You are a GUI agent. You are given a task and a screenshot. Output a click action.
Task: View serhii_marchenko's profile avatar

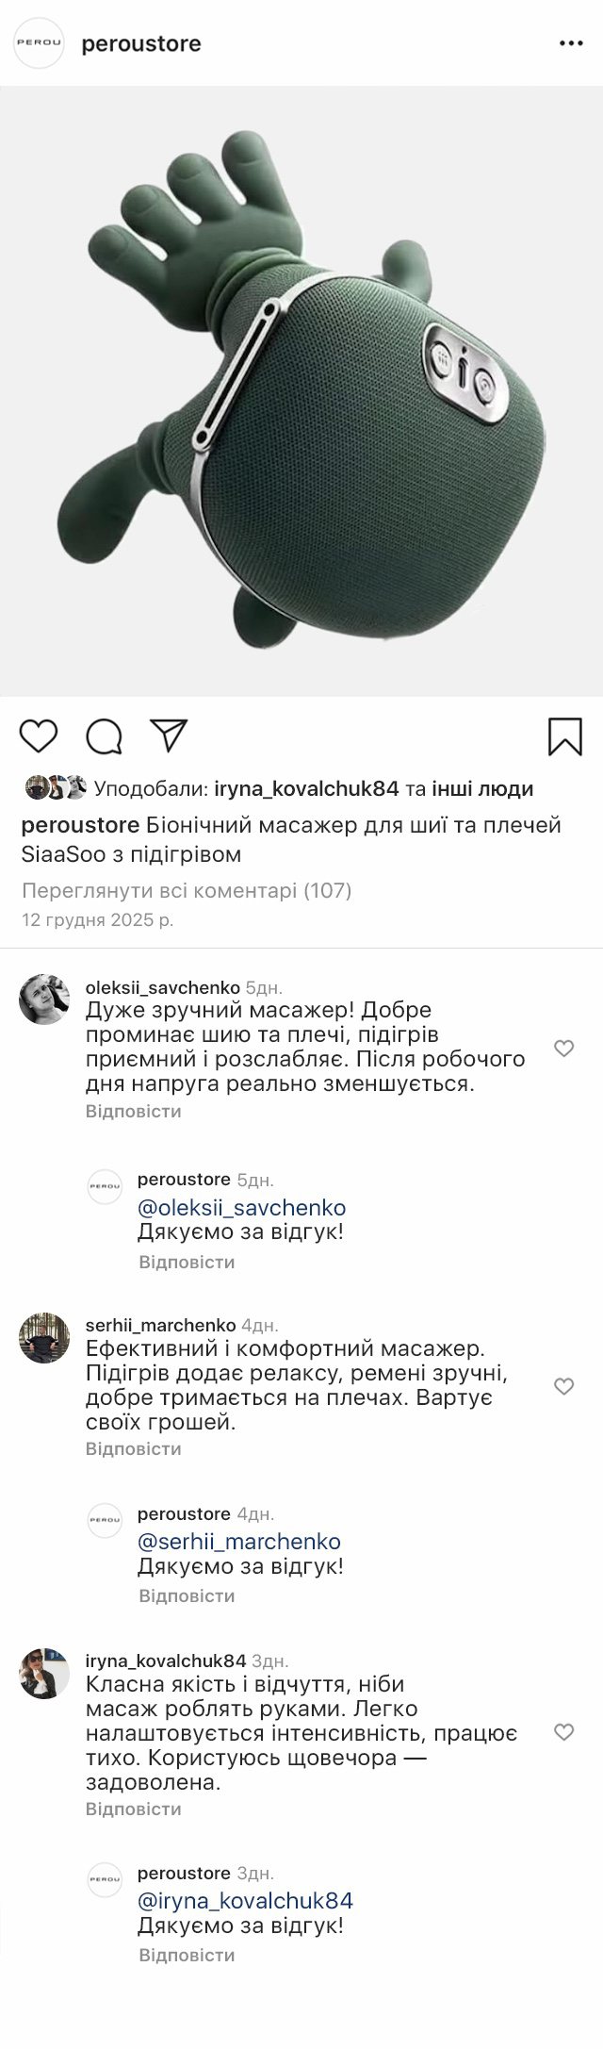[44, 1337]
